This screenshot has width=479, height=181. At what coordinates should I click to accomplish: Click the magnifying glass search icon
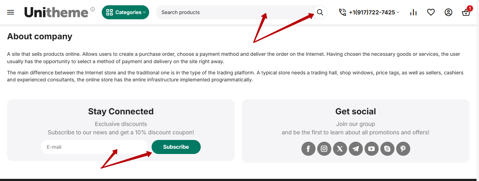tap(320, 12)
